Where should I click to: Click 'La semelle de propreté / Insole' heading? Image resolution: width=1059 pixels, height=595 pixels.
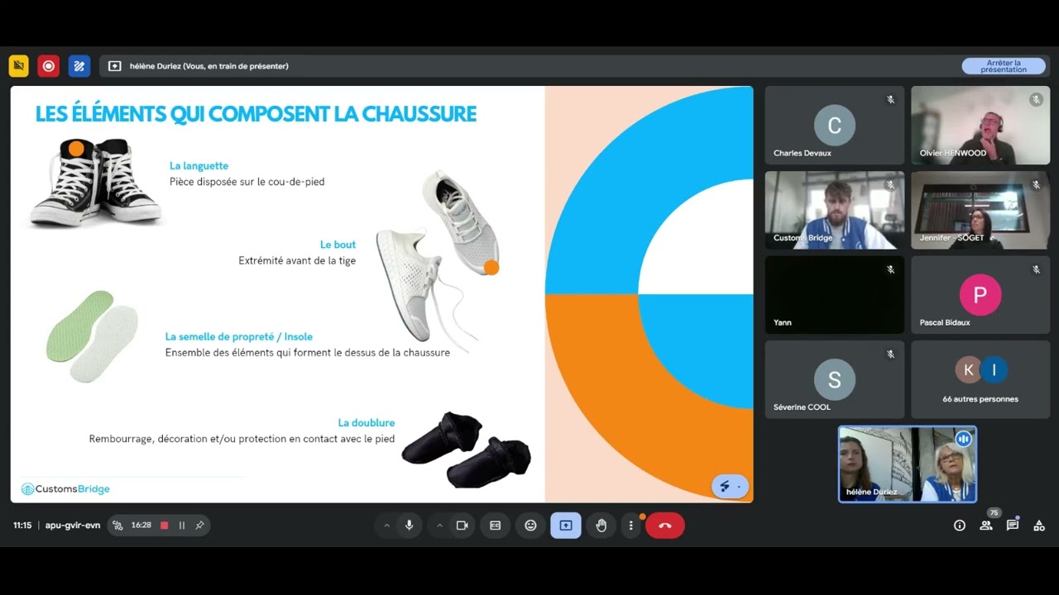[x=239, y=337]
